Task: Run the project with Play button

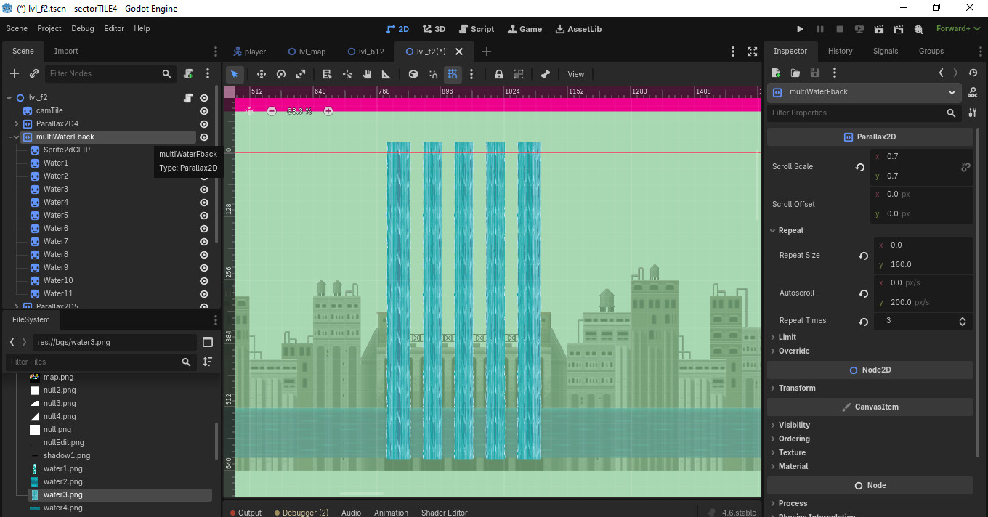Action: 800,29
